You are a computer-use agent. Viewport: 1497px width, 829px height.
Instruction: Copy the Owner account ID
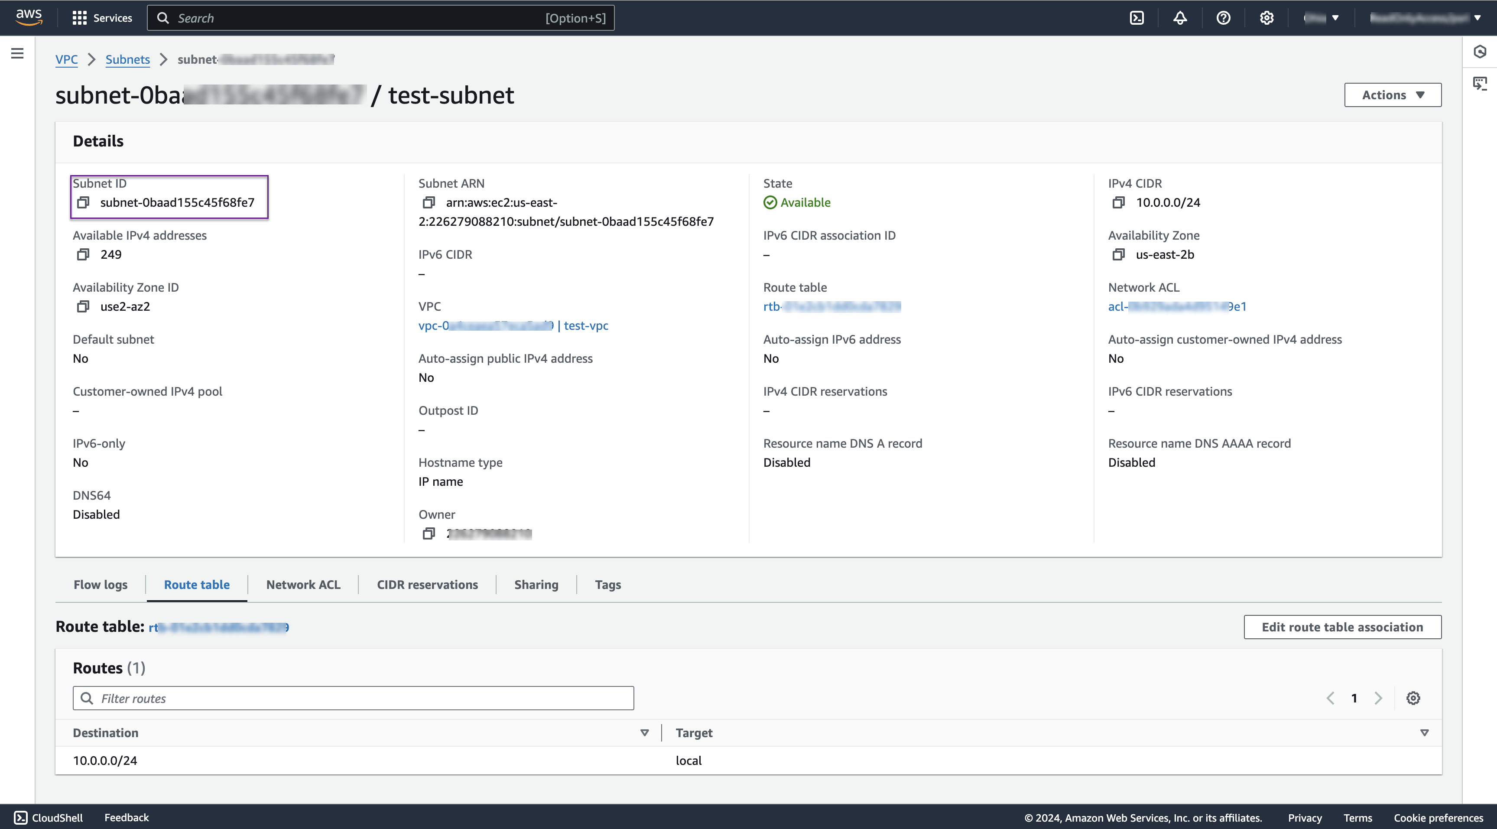coord(429,533)
